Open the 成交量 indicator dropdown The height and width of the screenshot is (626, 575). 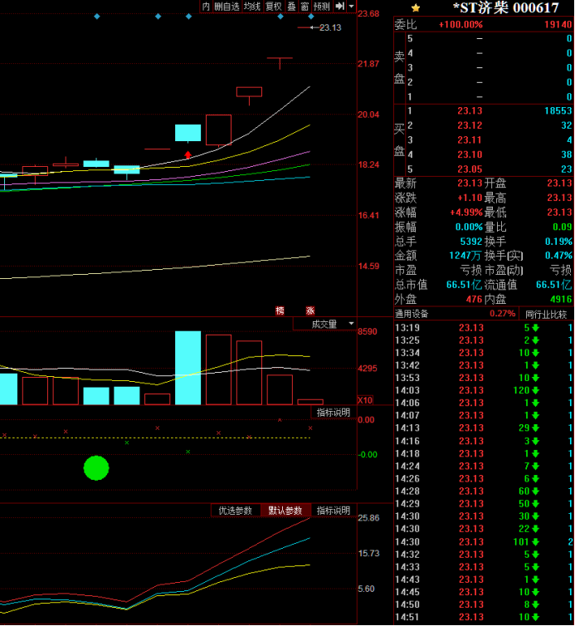(324, 324)
